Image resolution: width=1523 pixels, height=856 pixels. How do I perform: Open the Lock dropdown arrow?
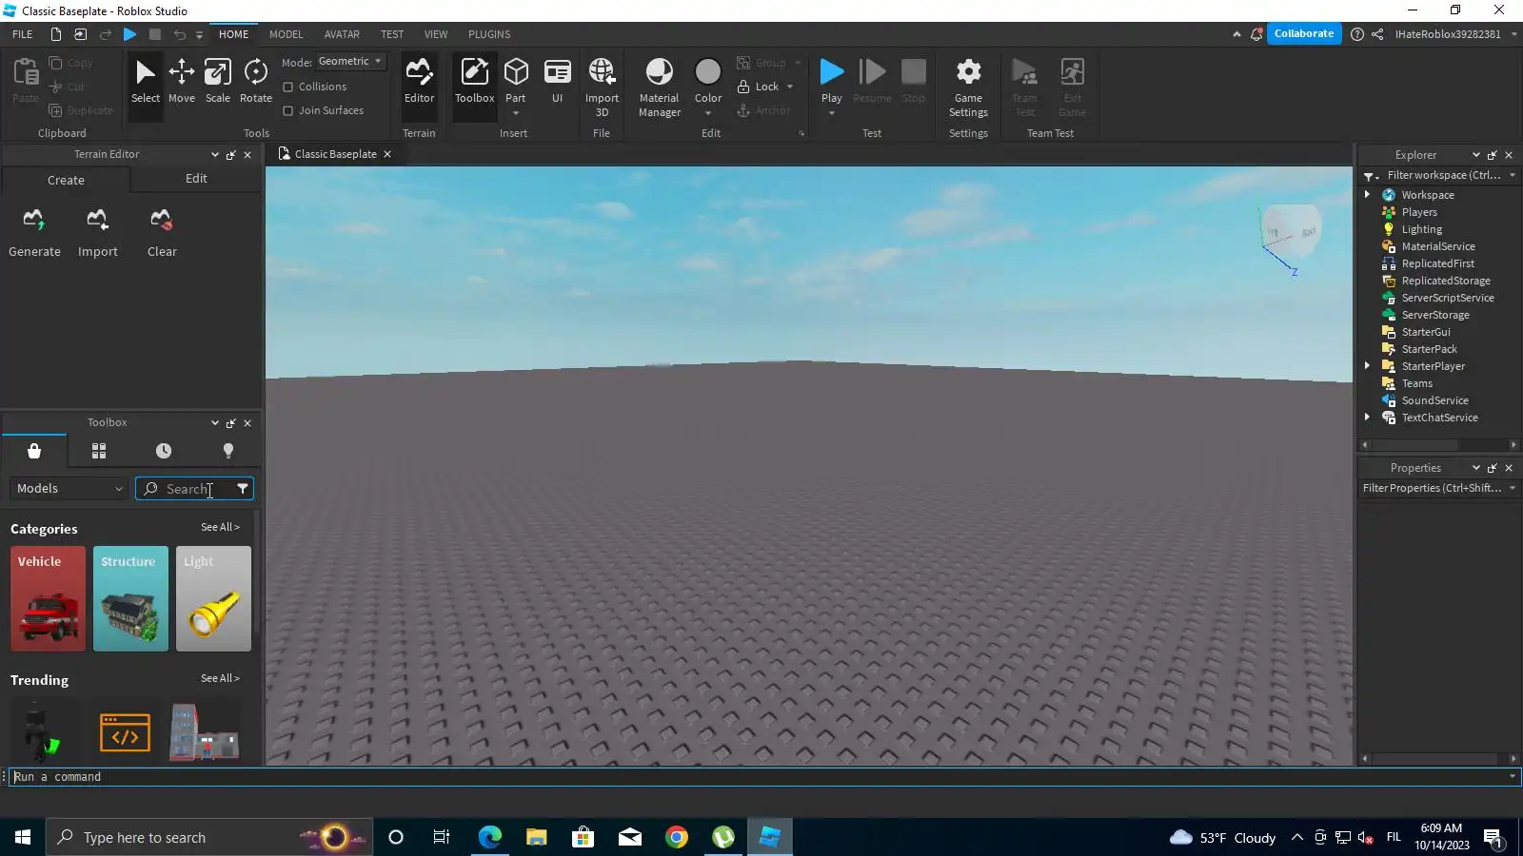point(790,87)
